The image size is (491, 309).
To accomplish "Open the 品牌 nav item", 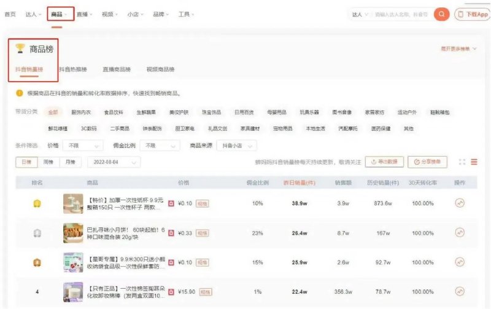I will 161,14.
